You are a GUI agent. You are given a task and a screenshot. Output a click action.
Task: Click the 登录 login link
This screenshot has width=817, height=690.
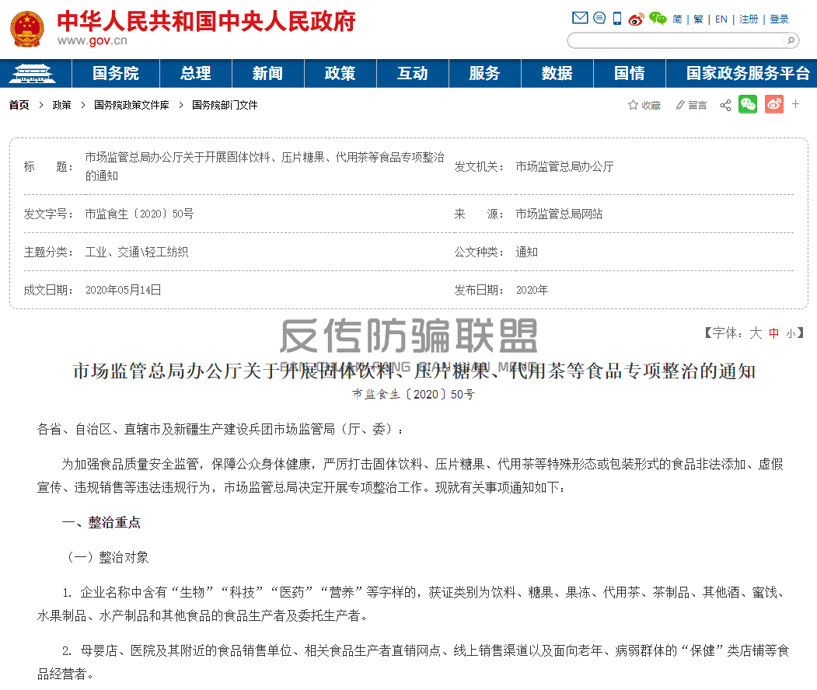tap(779, 19)
